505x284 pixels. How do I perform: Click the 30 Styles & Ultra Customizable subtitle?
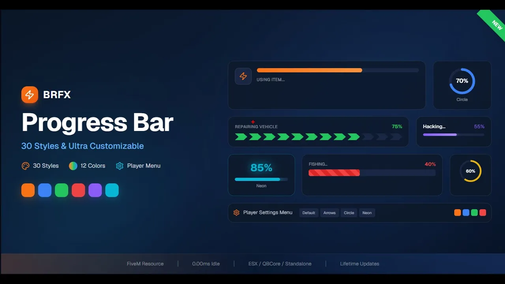(82, 146)
